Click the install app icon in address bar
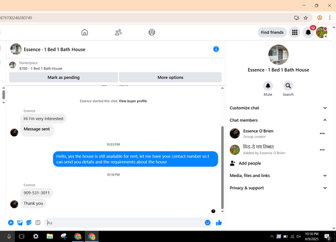Image resolution: width=336 pixels, height=242 pixels. [296, 18]
